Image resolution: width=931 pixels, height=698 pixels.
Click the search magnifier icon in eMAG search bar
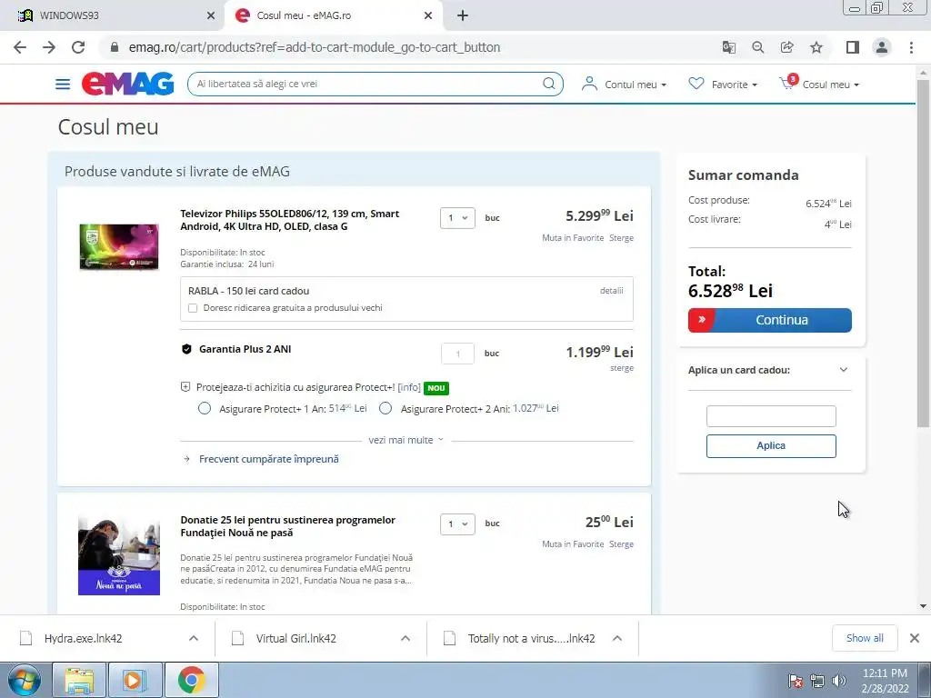548,84
